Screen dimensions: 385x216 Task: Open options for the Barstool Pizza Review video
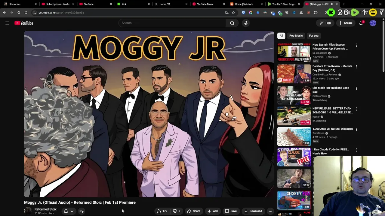click(356, 67)
